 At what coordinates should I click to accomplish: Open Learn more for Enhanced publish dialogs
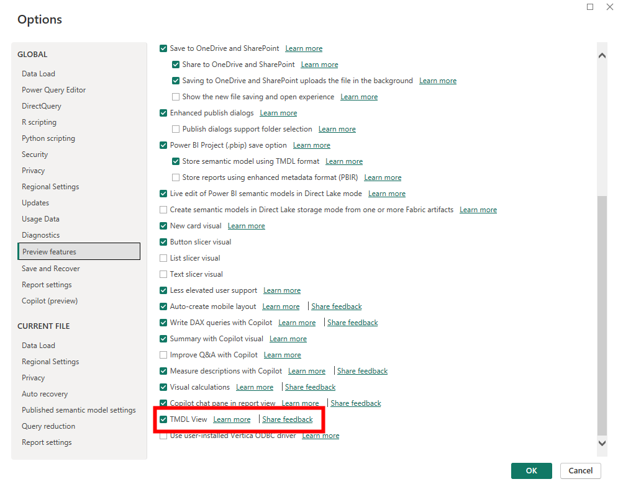coord(278,112)
